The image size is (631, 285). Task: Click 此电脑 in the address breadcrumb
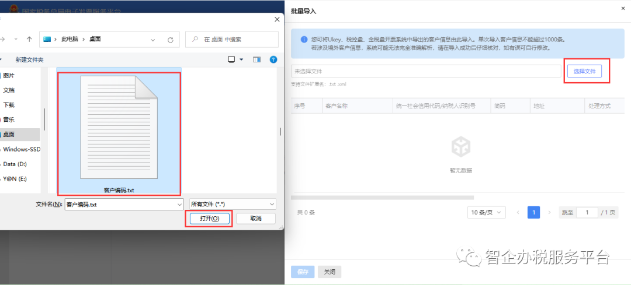coord(70,39)
